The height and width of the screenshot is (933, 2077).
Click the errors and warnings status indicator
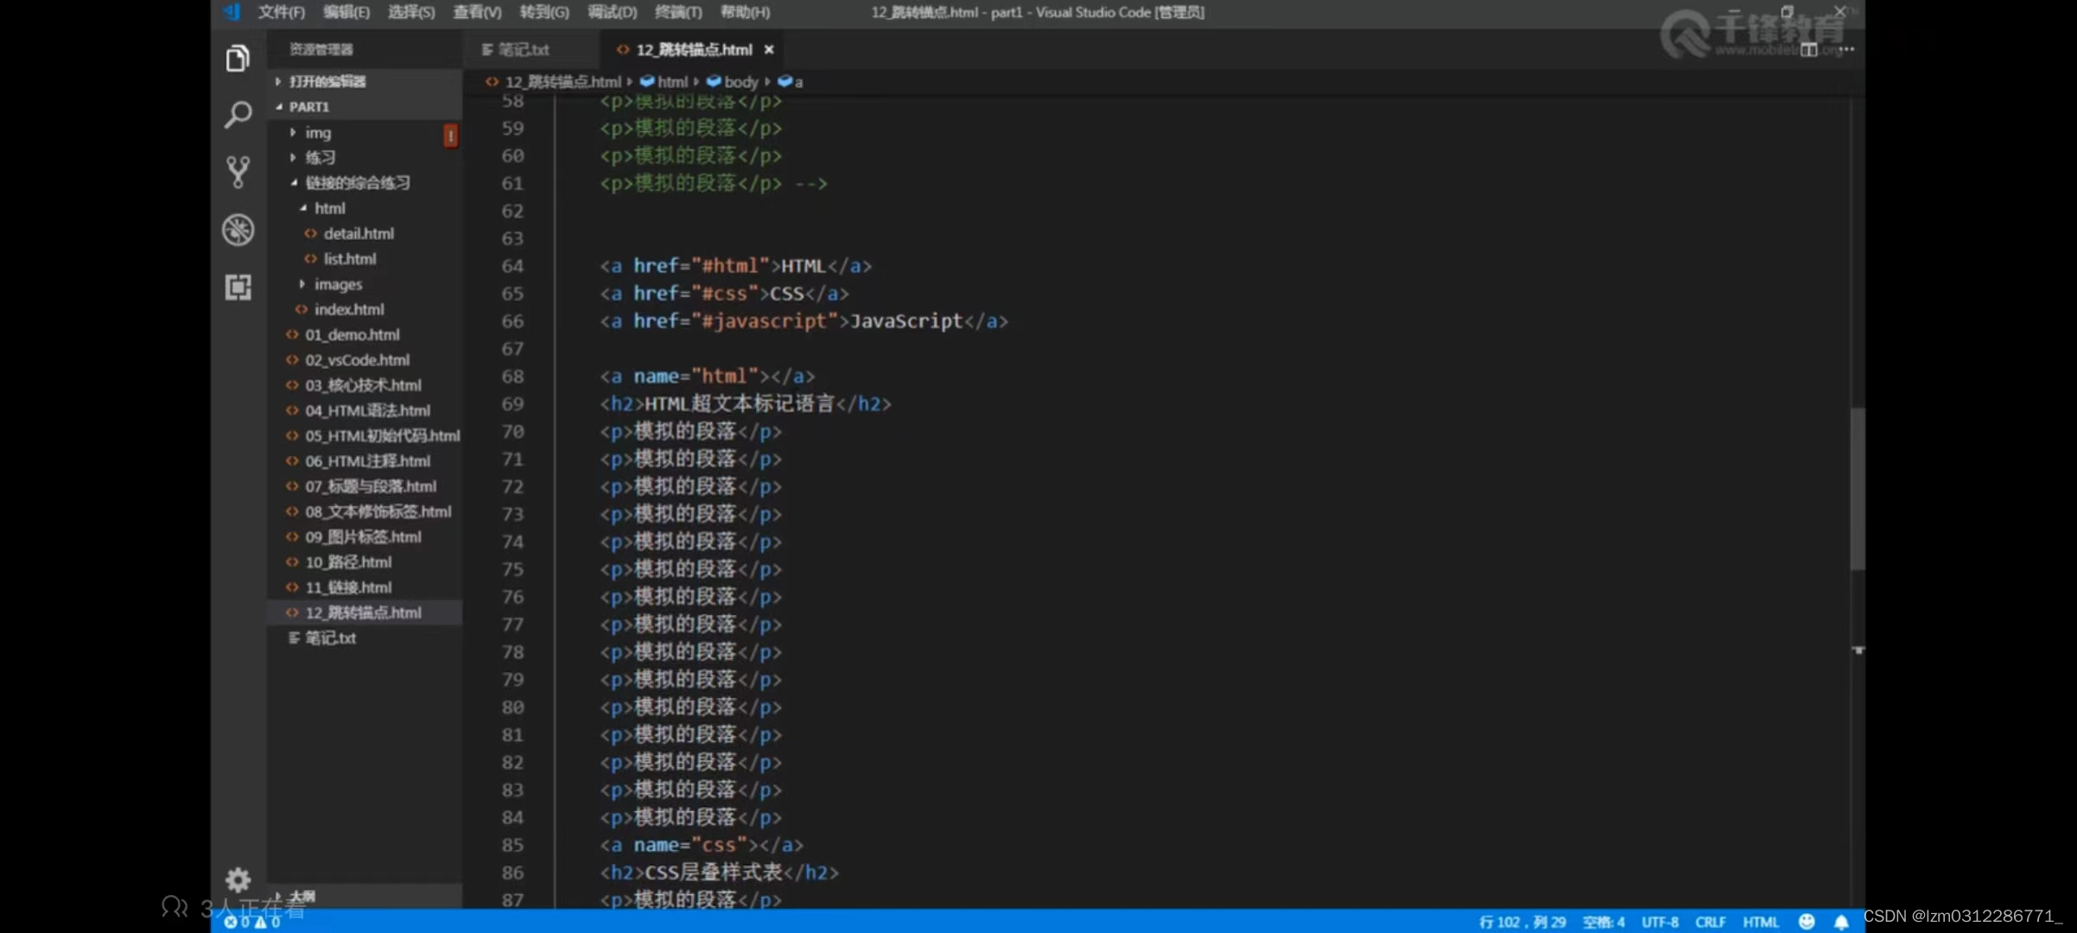tap(252, 922)
